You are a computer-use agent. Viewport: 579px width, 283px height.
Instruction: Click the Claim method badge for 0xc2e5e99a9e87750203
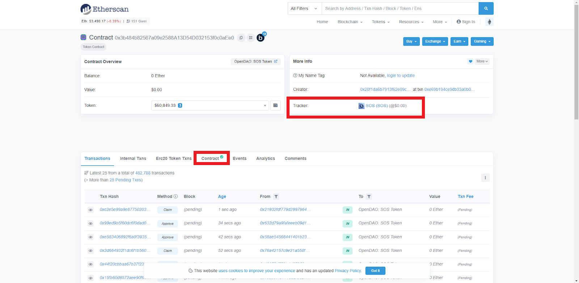(168, 210)
